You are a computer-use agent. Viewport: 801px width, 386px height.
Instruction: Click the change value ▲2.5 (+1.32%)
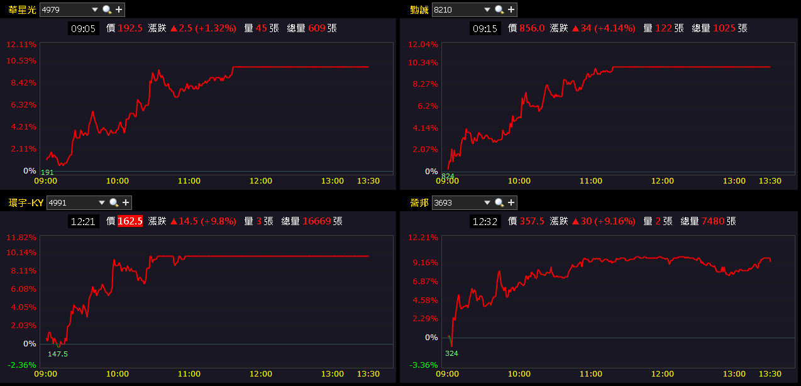coord(203,28)
